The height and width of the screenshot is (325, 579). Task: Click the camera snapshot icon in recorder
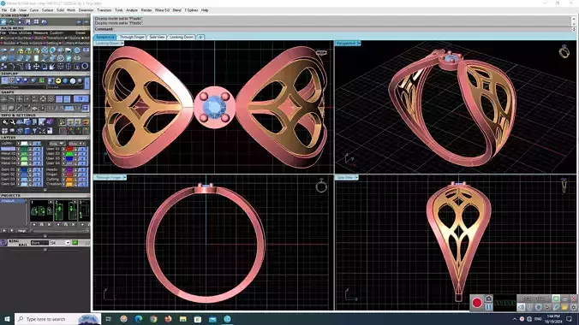(488, 298)
